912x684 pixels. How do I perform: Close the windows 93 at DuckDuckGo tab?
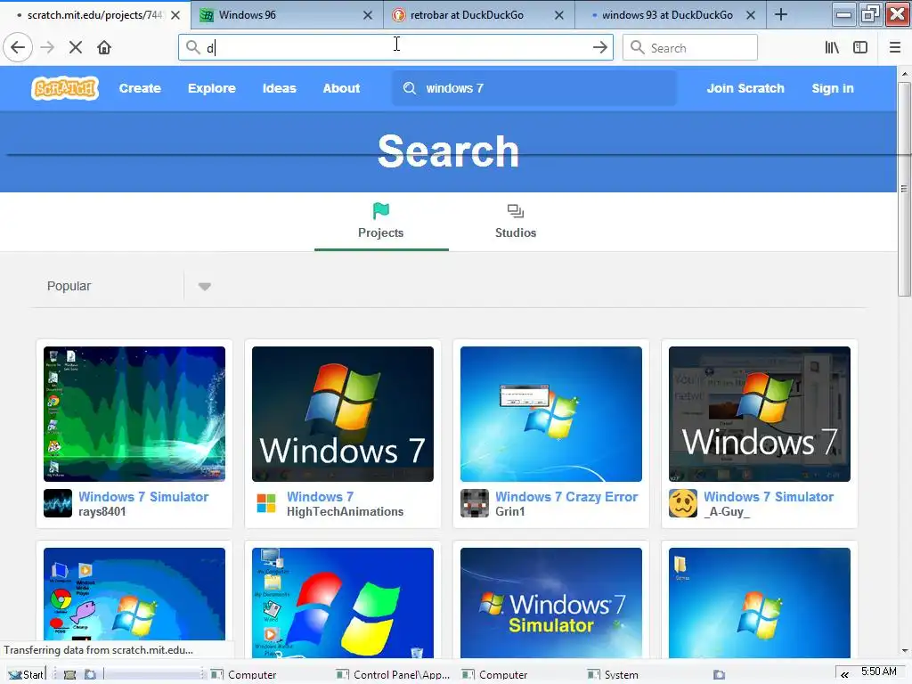[751, 15]
